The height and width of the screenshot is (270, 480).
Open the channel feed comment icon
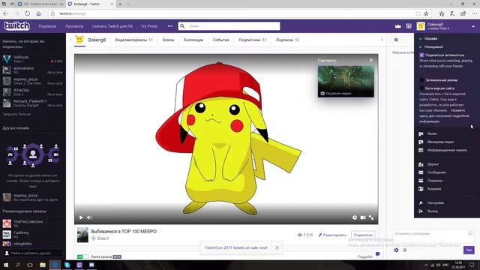tap(378, 254)
